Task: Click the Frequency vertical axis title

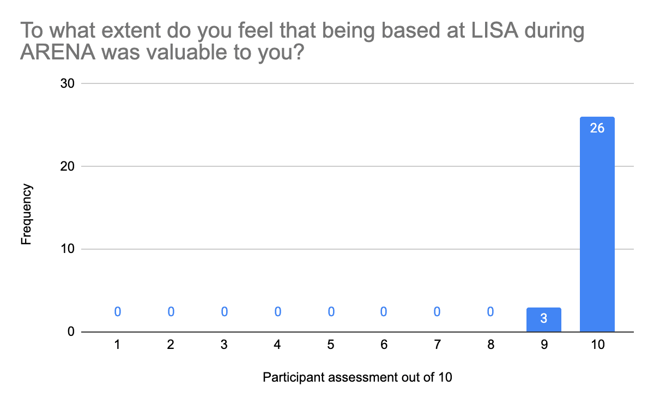Action: coord(27,214)
